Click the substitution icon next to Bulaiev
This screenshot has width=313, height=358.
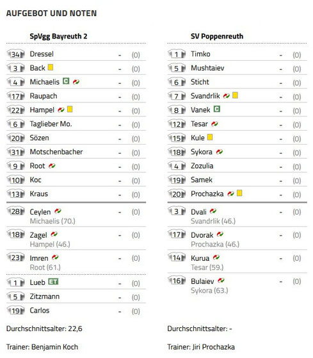(x=221, y=281)
